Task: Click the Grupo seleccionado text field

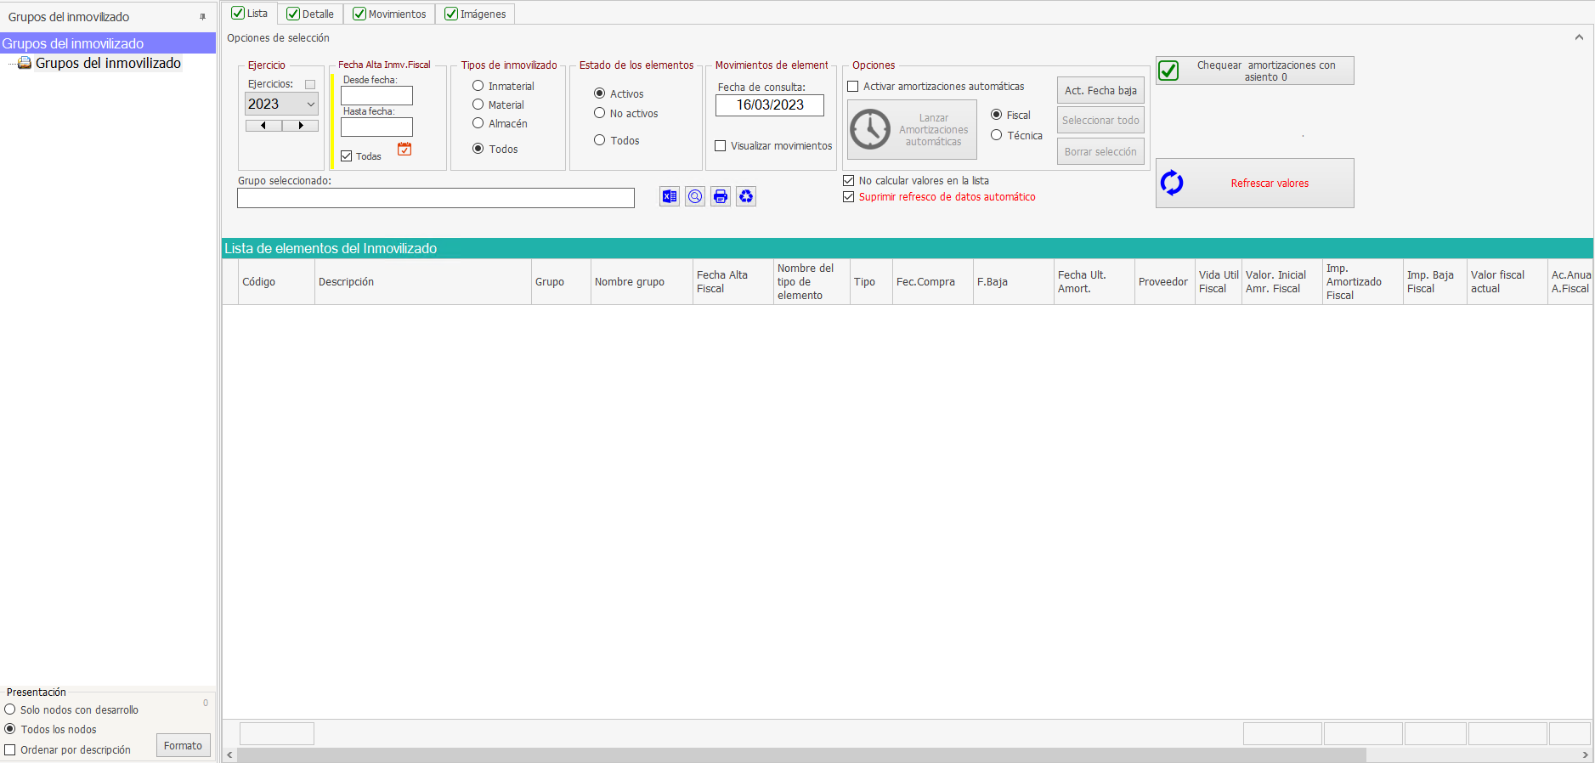Action: tap(435, 198)
